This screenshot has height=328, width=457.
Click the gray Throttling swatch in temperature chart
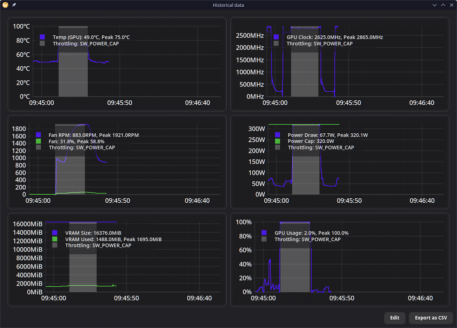click(x=42, y=43)
